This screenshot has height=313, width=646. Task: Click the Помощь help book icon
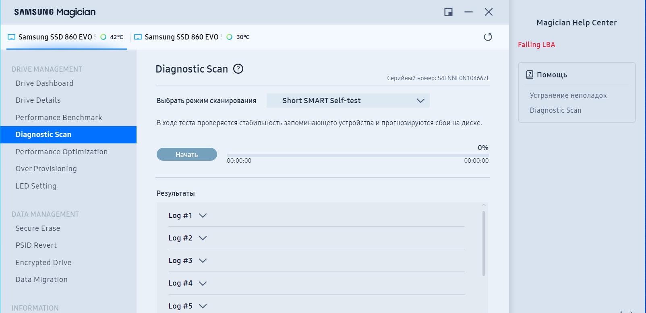click(x=530, y=75)
